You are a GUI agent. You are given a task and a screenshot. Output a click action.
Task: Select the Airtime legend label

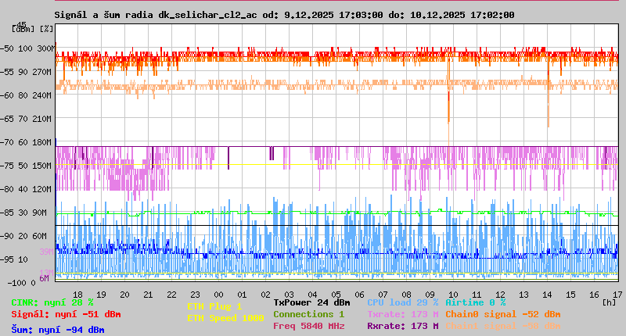(475, 302)
